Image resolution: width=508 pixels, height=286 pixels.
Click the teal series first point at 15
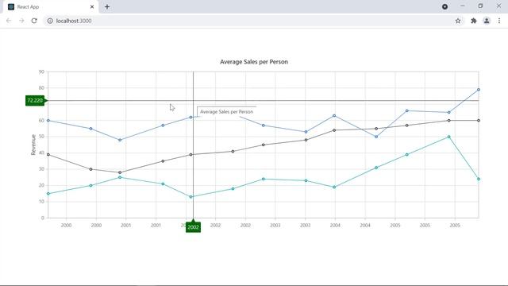48,194
